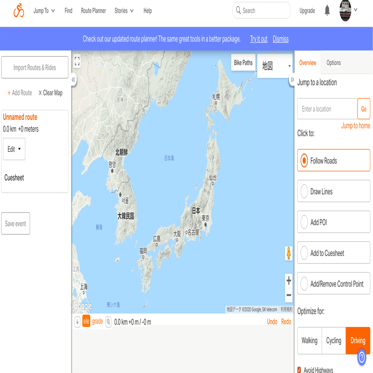Expand the Jump To menu
This screenshot has height=373, width=373.
pos(44,11)
